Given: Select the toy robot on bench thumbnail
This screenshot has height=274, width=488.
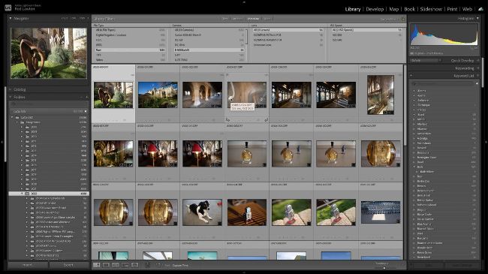Looking at the screenshot, I should [247, 212].
